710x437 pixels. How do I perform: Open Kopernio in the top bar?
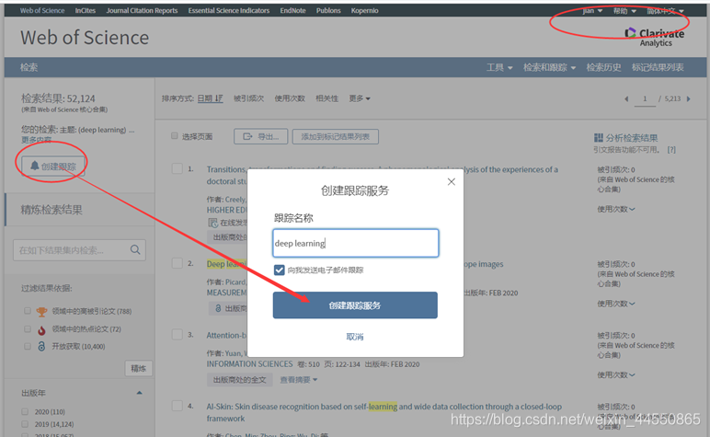click(364, 10)
